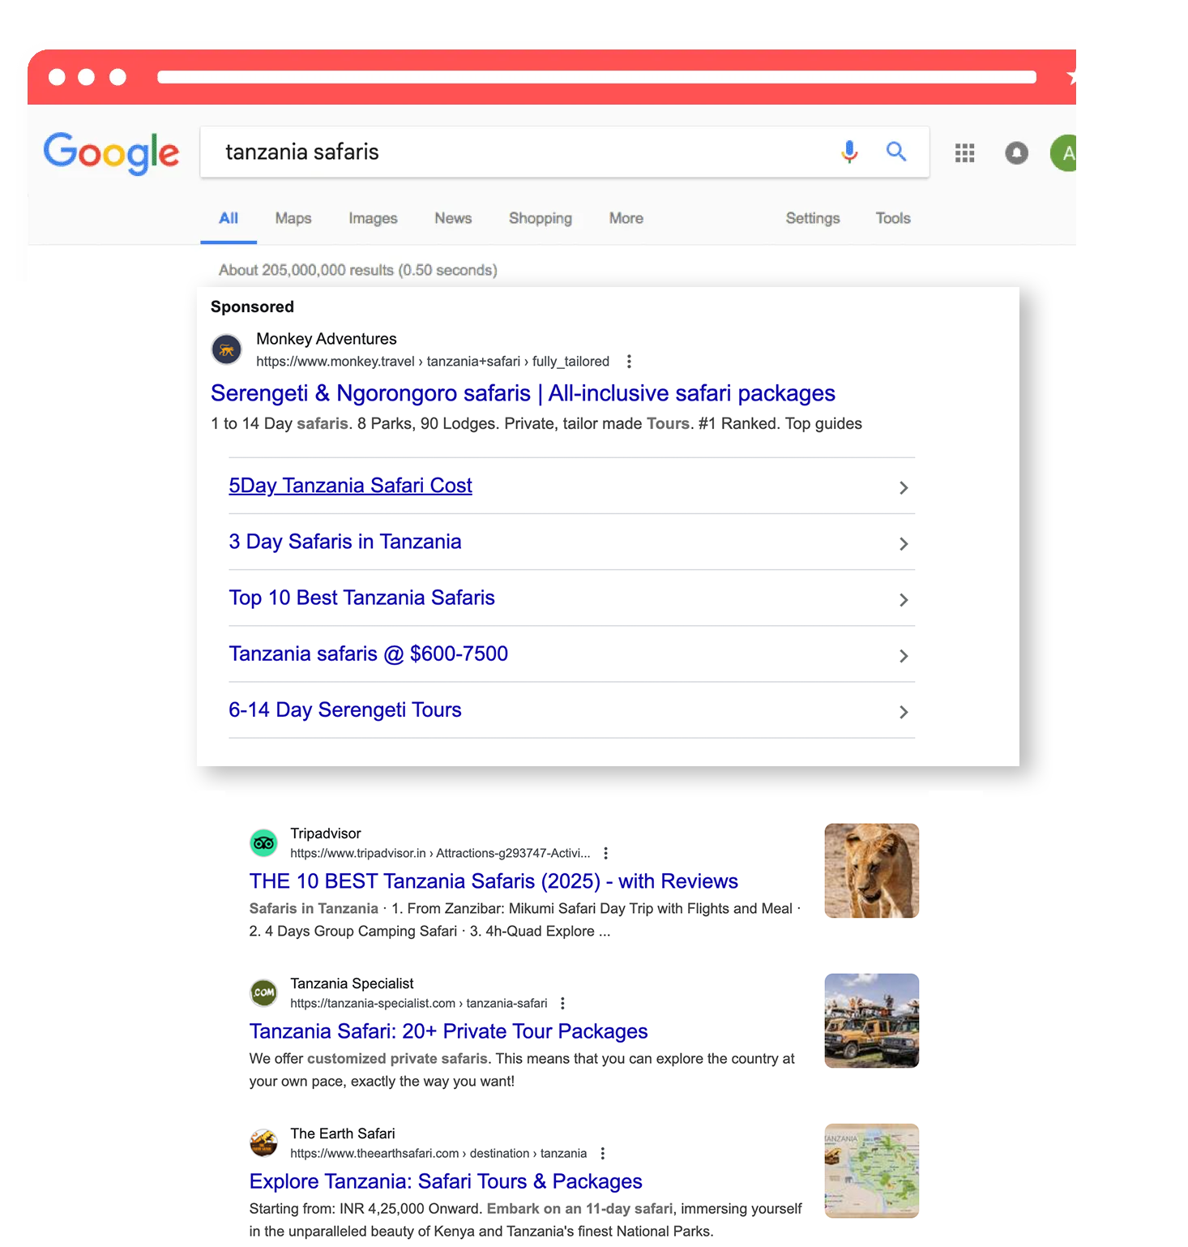The height and width of the screenshot is (1247, 1188).
Task: Switch to the Images tab
Action: tap(373, 218)
